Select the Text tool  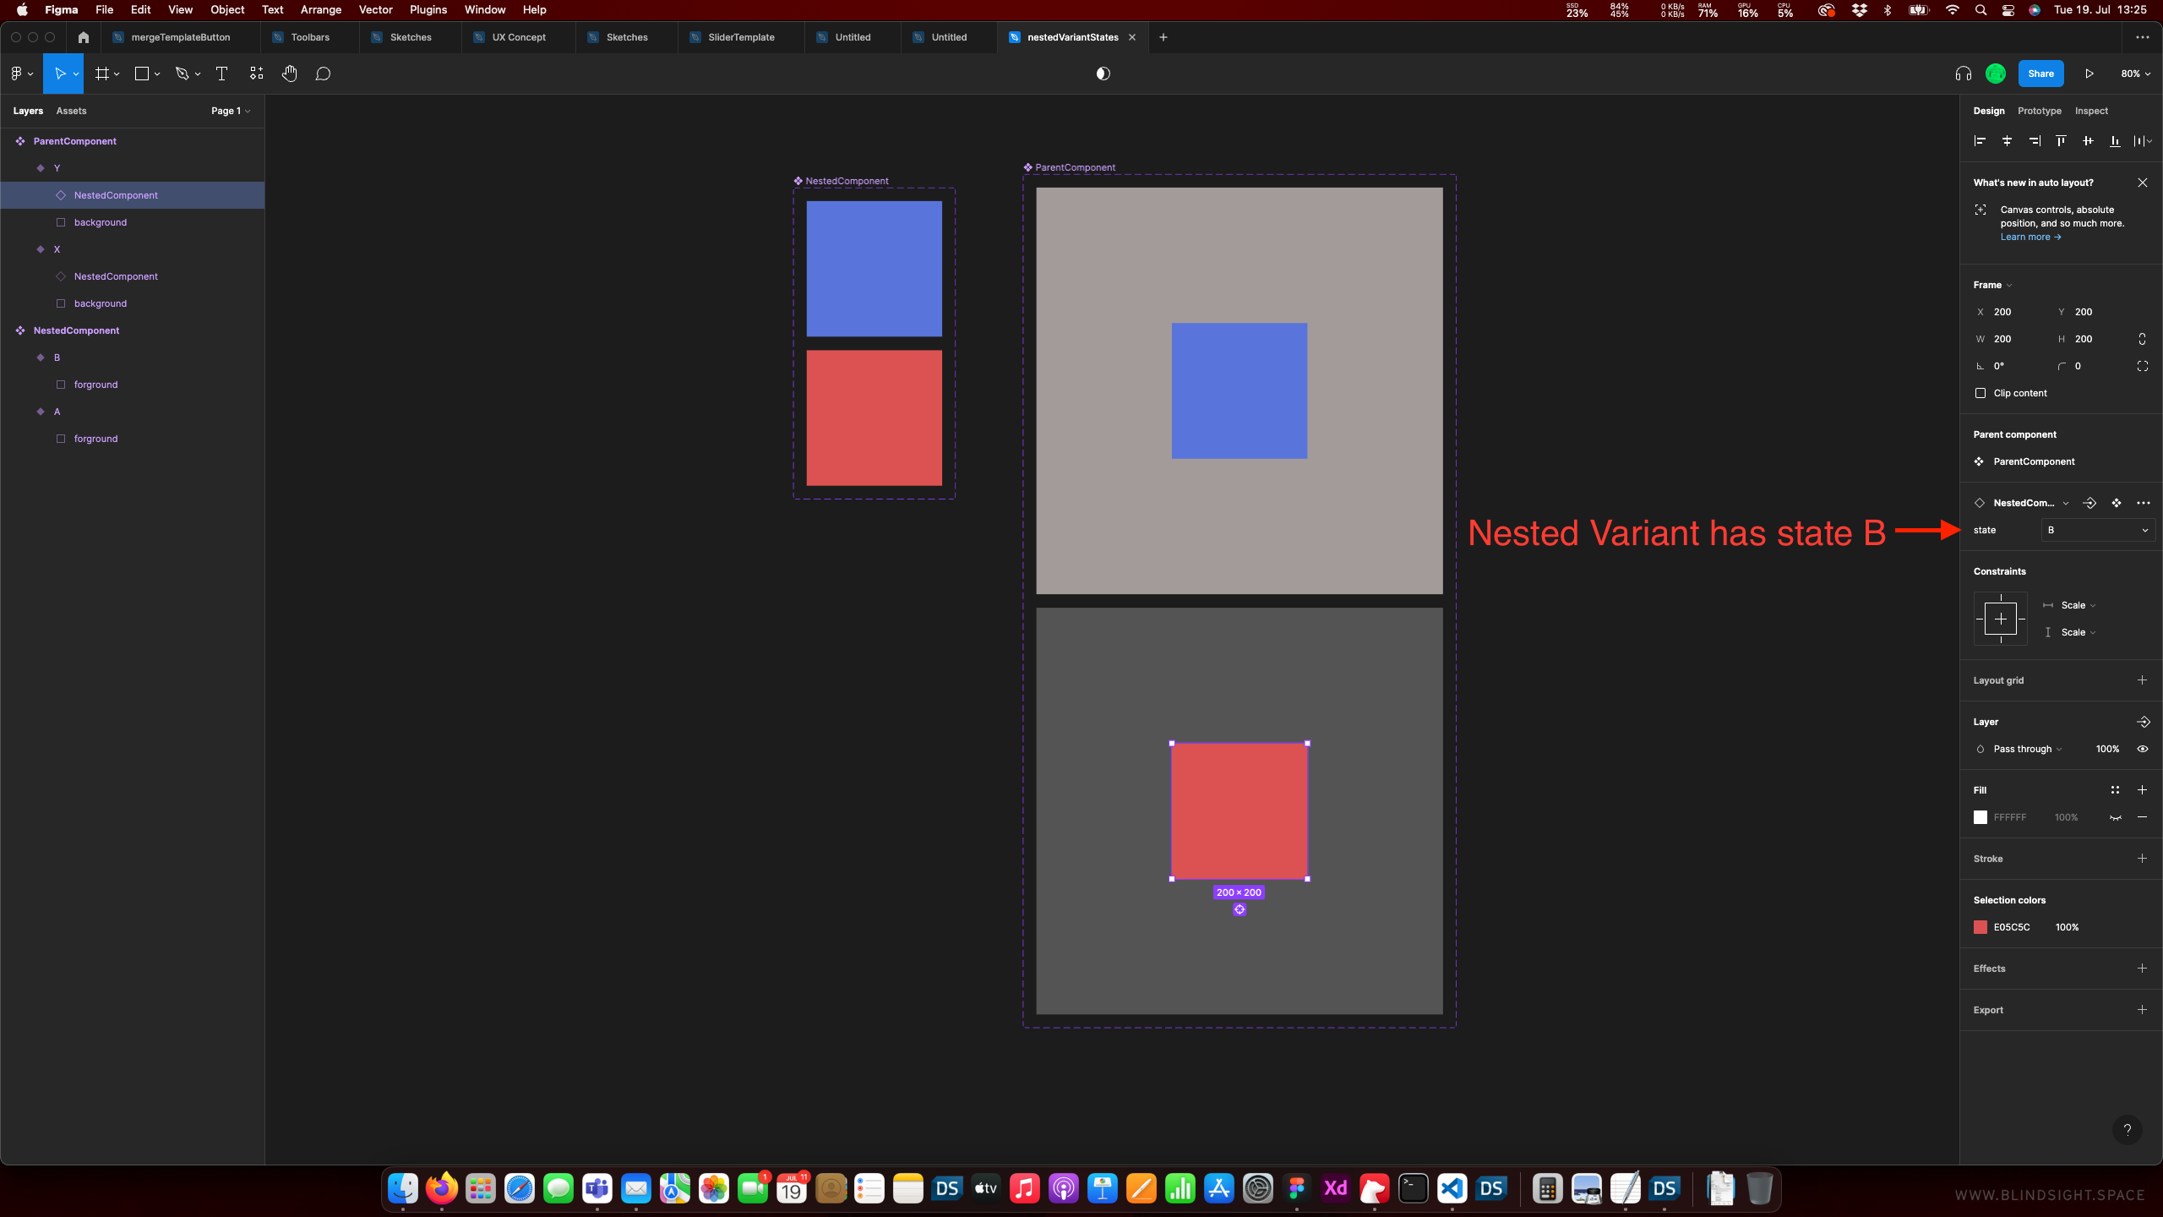[221, 74]
